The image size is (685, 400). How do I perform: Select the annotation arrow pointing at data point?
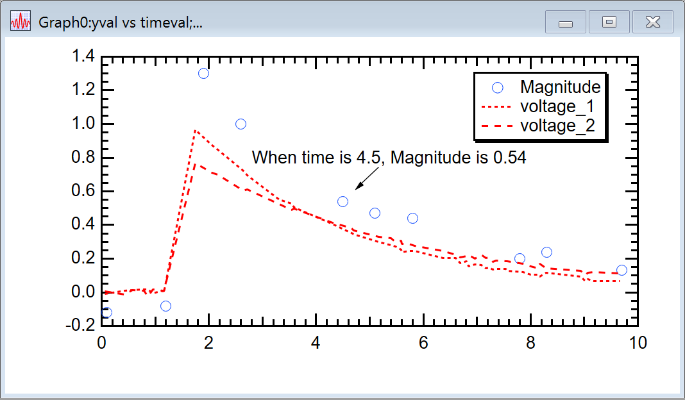click(367, 178)
